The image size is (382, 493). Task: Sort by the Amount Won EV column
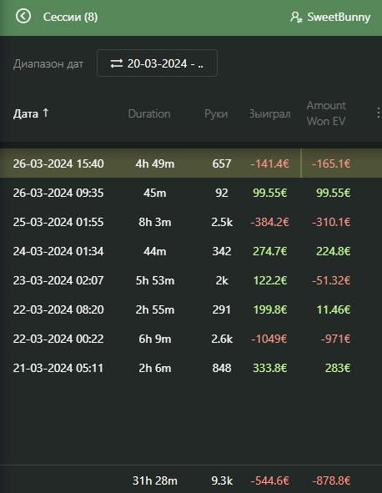tap(326, 113)
